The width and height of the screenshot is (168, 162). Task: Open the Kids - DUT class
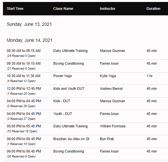tap(62, 101)
